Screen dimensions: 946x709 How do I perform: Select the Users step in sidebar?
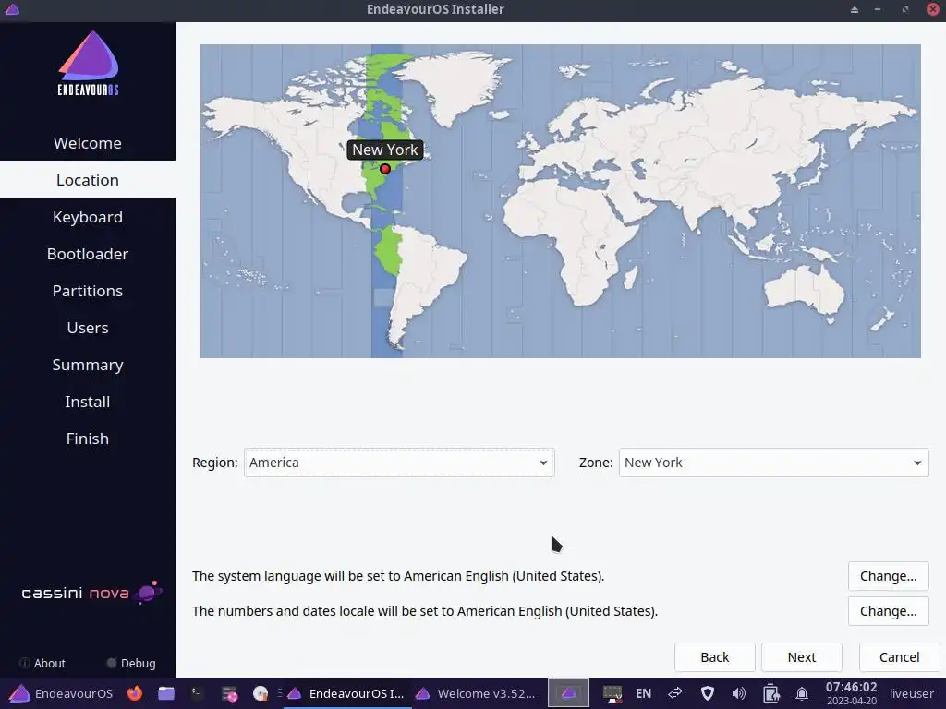point(88,328)
